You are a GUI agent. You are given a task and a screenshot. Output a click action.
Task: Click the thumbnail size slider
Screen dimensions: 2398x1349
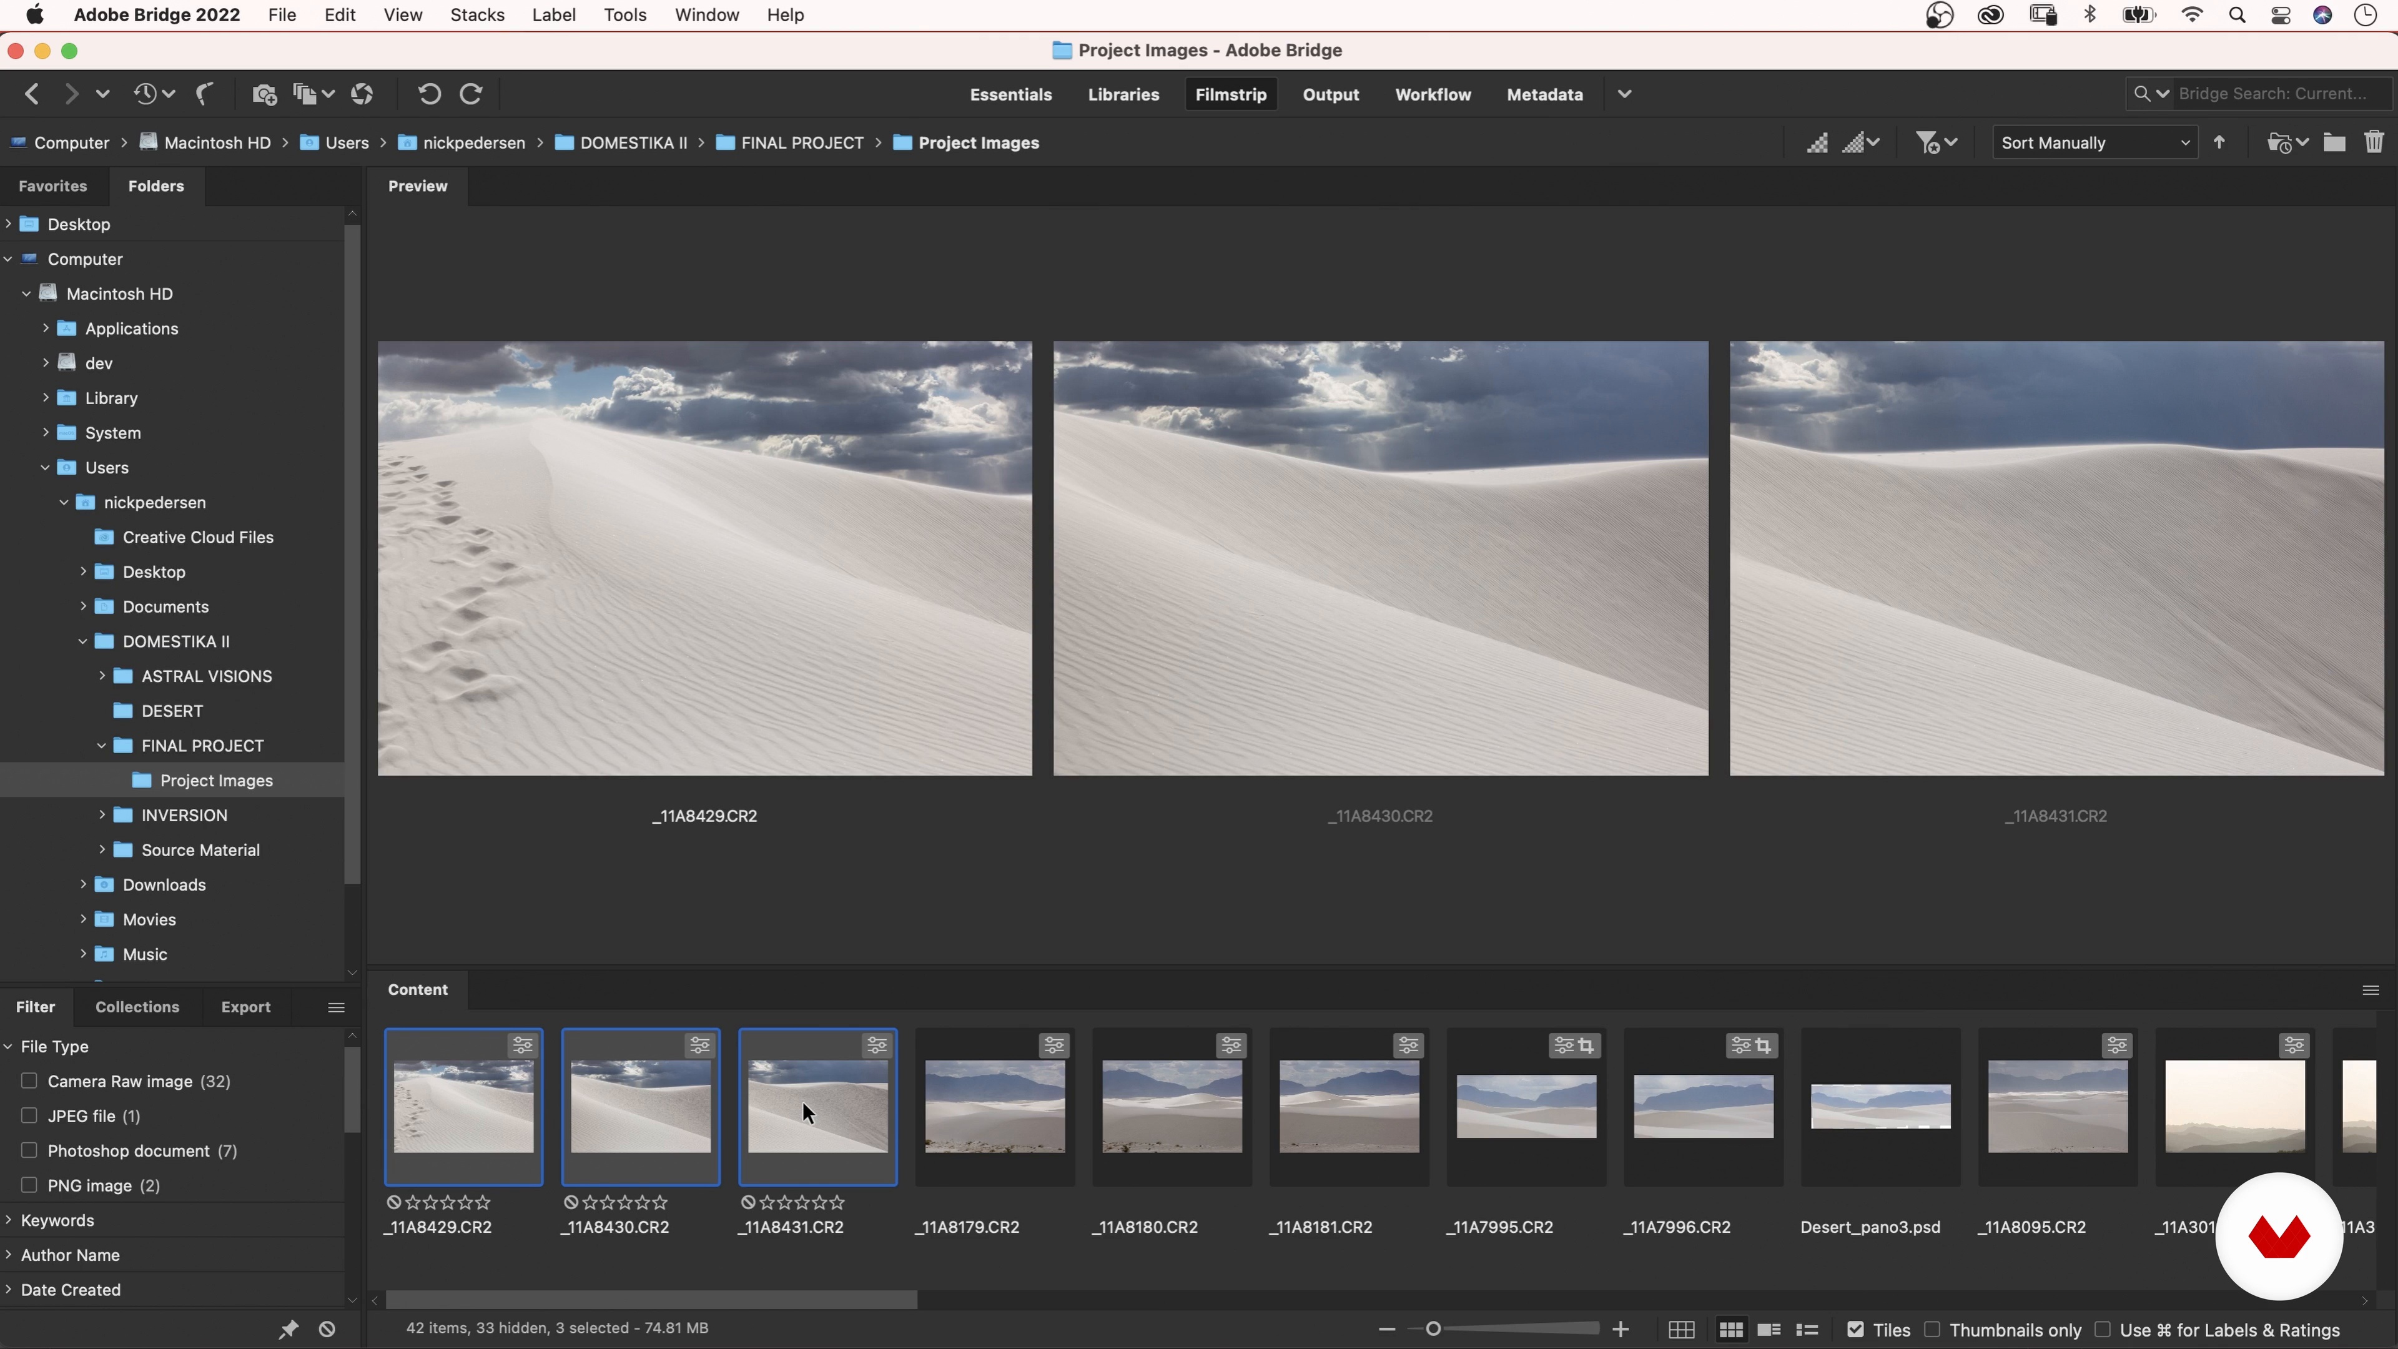point(1434,1330)
